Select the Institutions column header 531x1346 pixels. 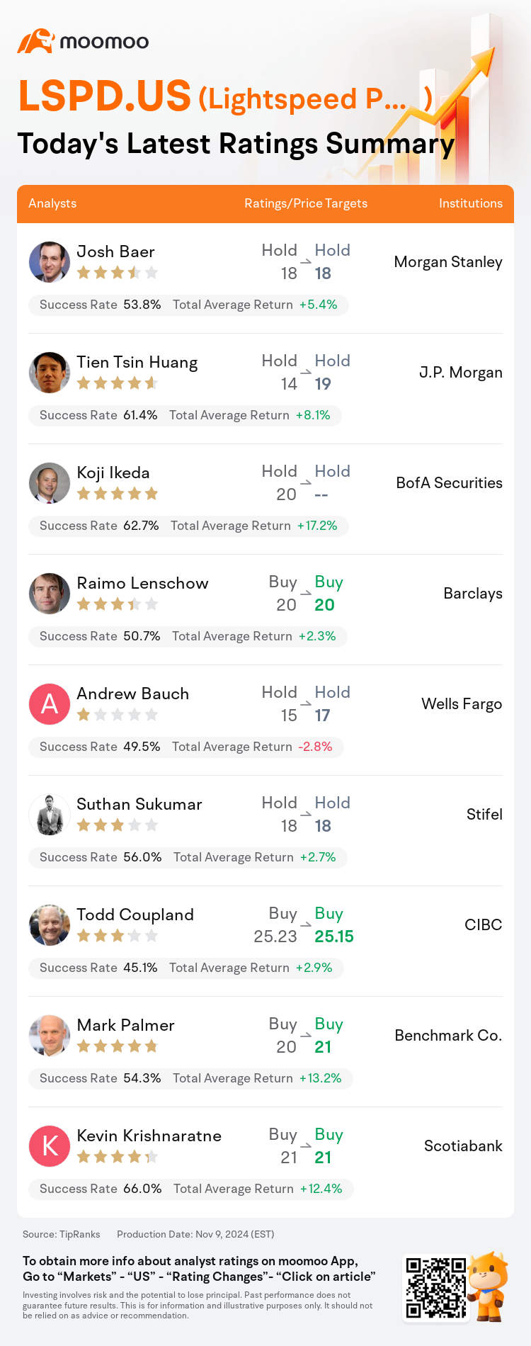click(471, 203)
